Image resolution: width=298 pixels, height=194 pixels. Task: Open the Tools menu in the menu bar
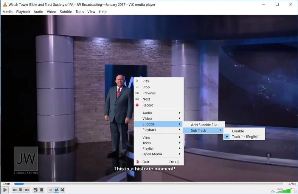pos(80,12)
